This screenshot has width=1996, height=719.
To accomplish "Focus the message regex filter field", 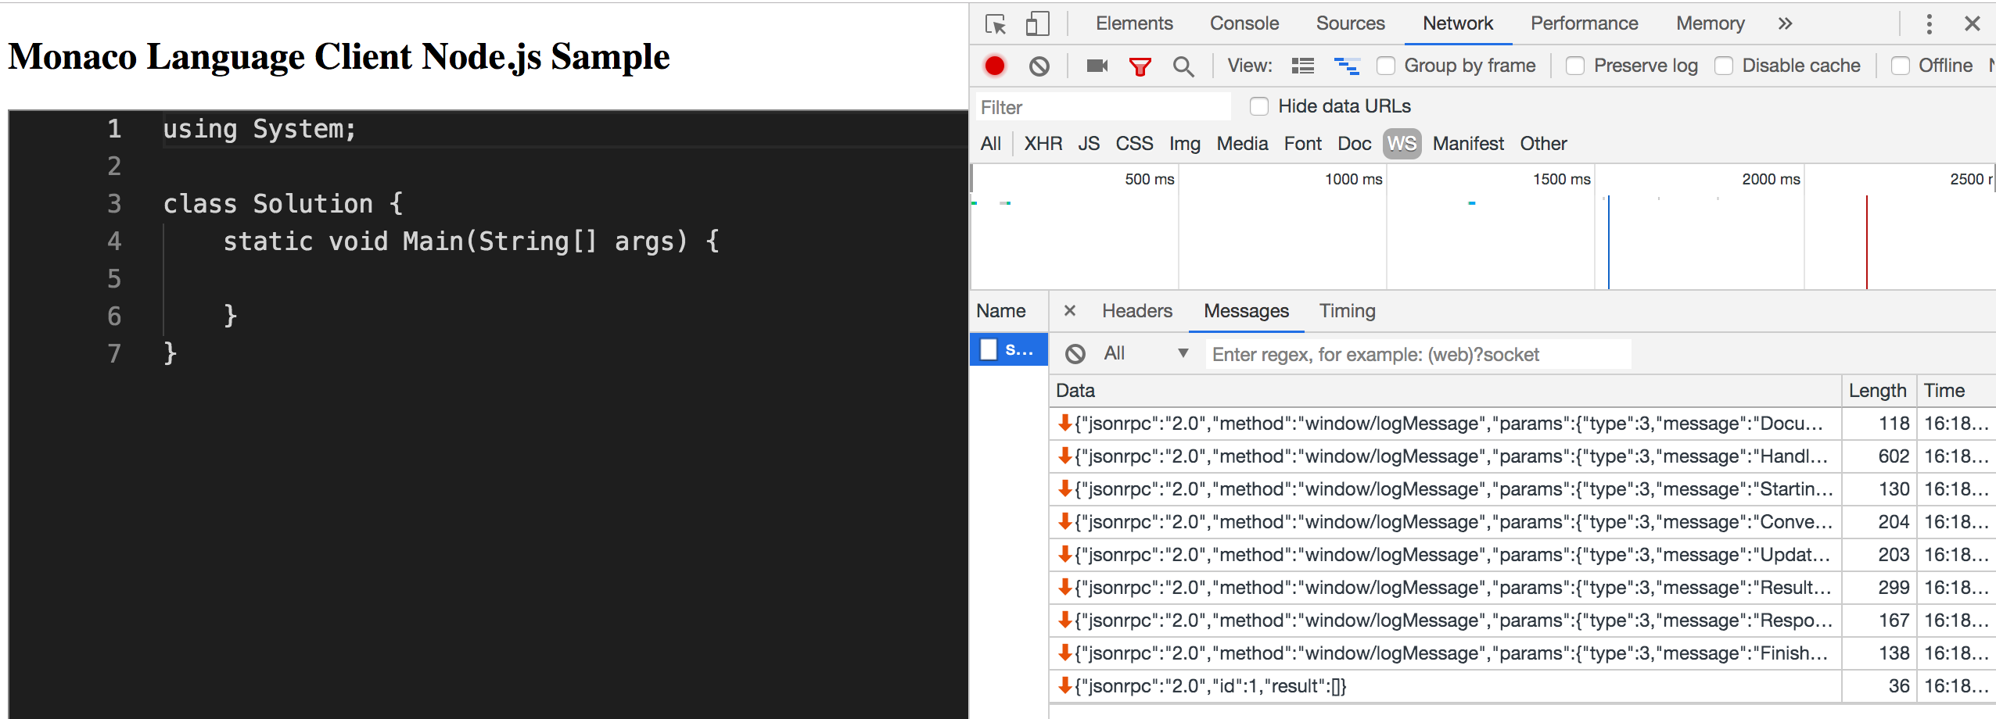I will click(1418, 354).
